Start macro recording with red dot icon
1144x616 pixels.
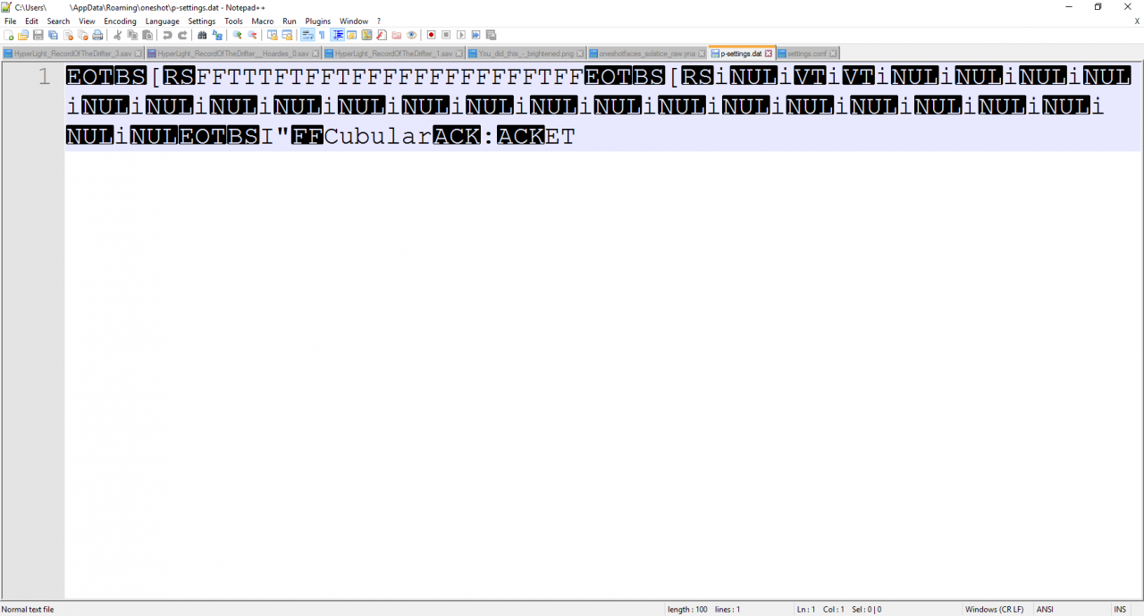431,36
